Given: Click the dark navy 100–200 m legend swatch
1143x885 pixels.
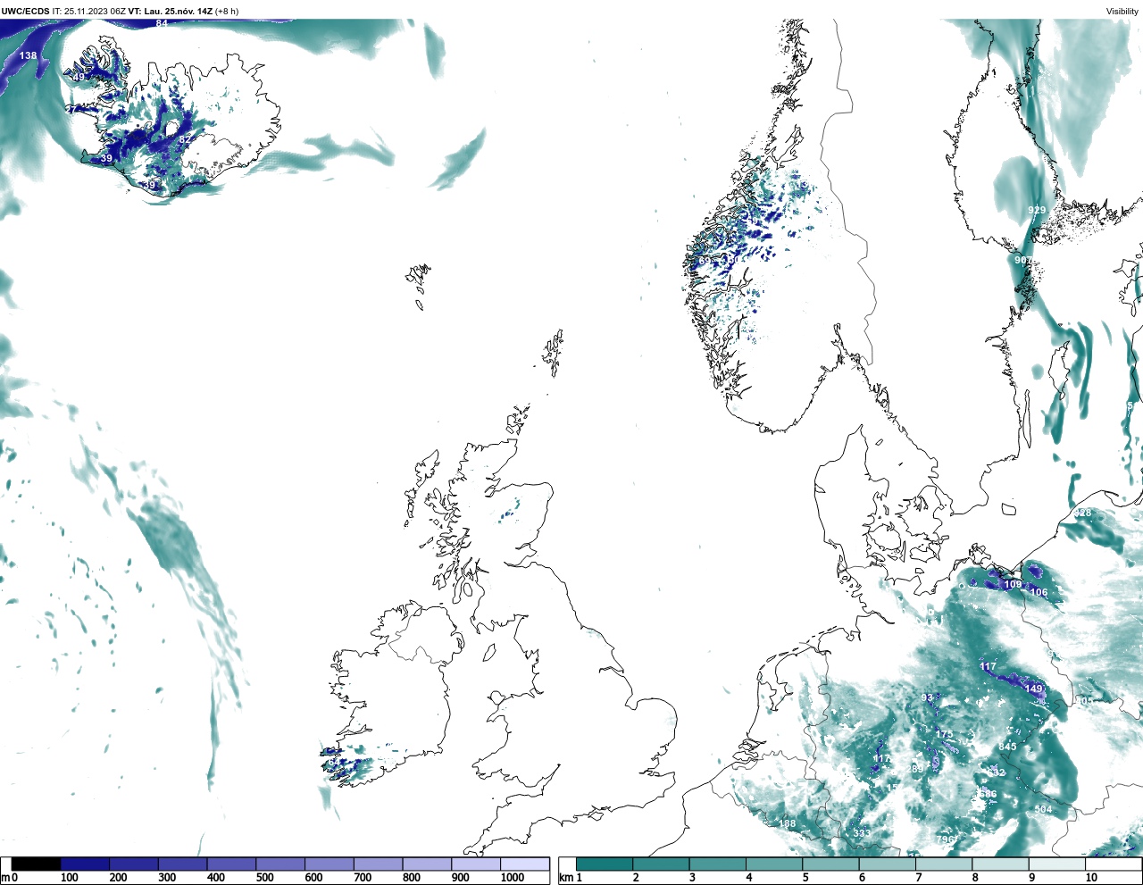Looking at the screenshot, I should tap(85, 864).
